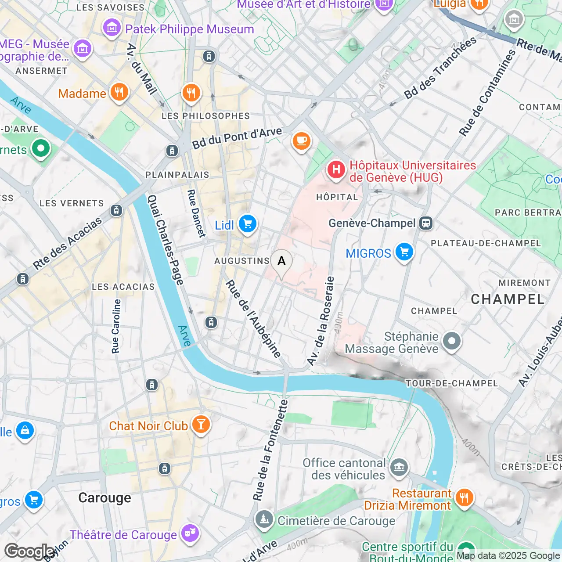Viewport: 562px width, 562px height.
Task: Click the HUG hospital H marker
Action: (x=336, y=170)
